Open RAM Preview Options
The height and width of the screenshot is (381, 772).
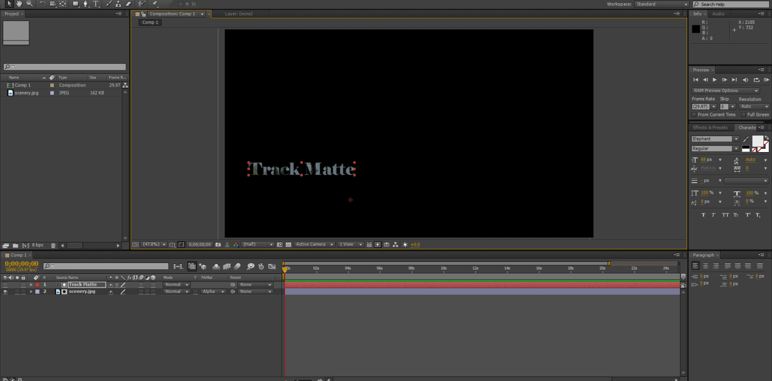point(725,90)
